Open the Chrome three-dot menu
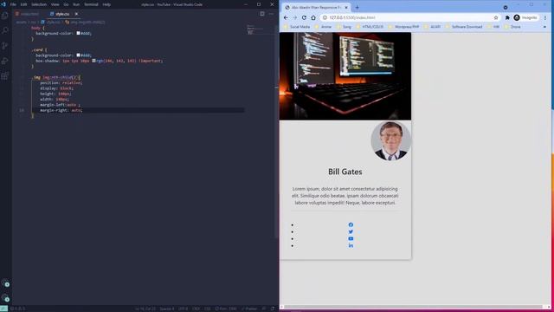This screenshot has height=312, width=554. pos(545,17)
